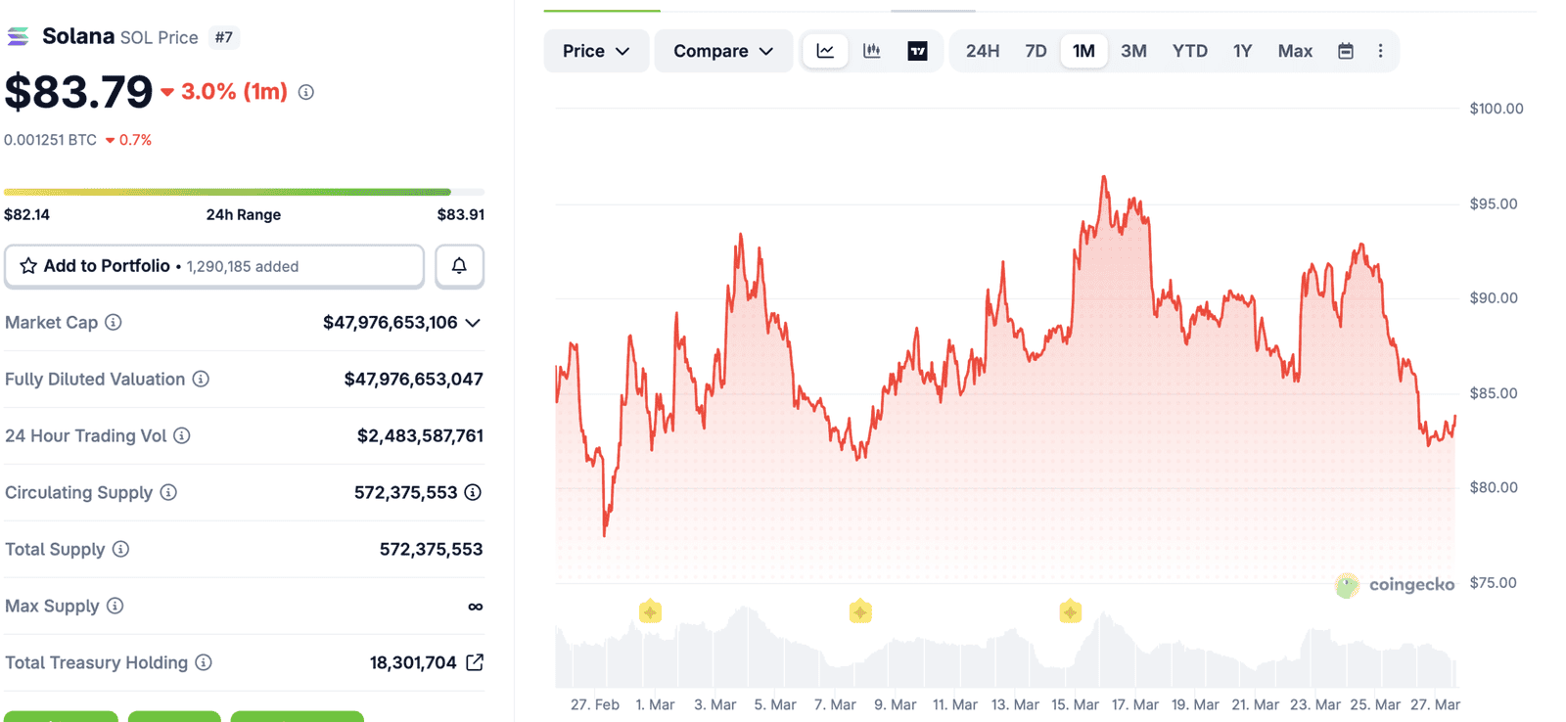The image size is (1566, 722).
Task: Click the 0.001251 BTC value
Action: tap(50, 140)
